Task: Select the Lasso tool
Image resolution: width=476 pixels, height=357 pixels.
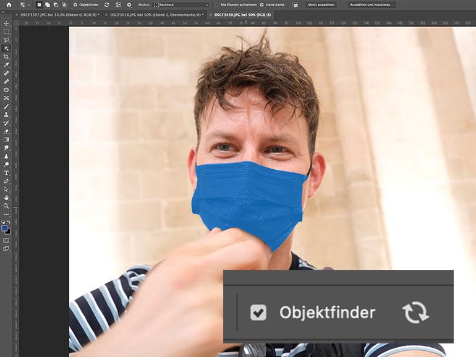Action: pos(6,40)
